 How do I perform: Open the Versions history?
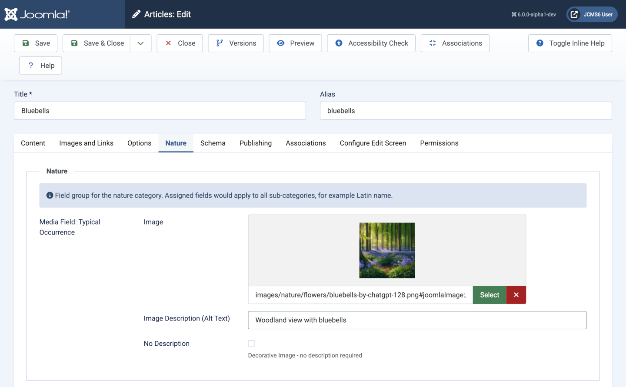point(236,43)
